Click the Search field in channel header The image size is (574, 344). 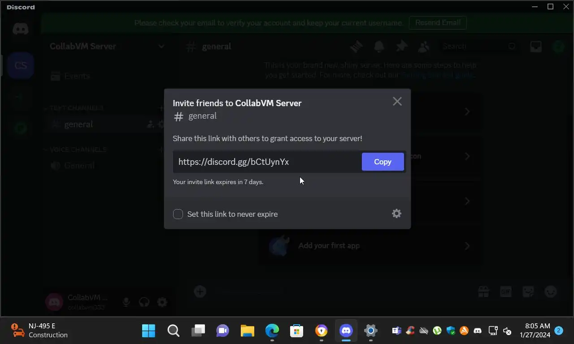point(478,46)
